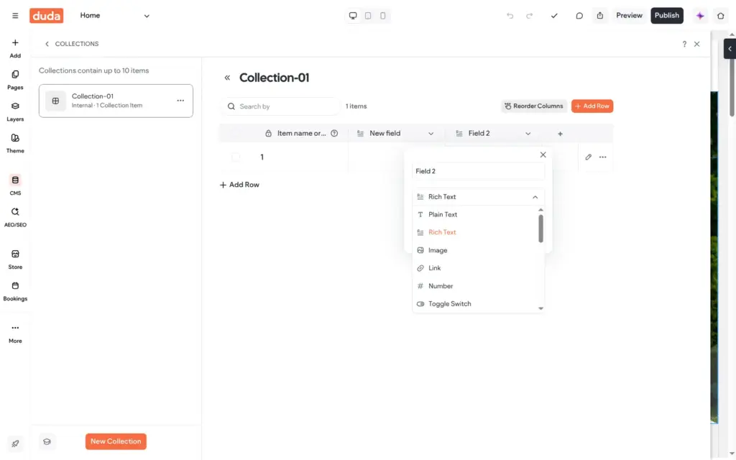Choose Link field type
The height and width of the screenshot is (460, 736).
(476, 268)
